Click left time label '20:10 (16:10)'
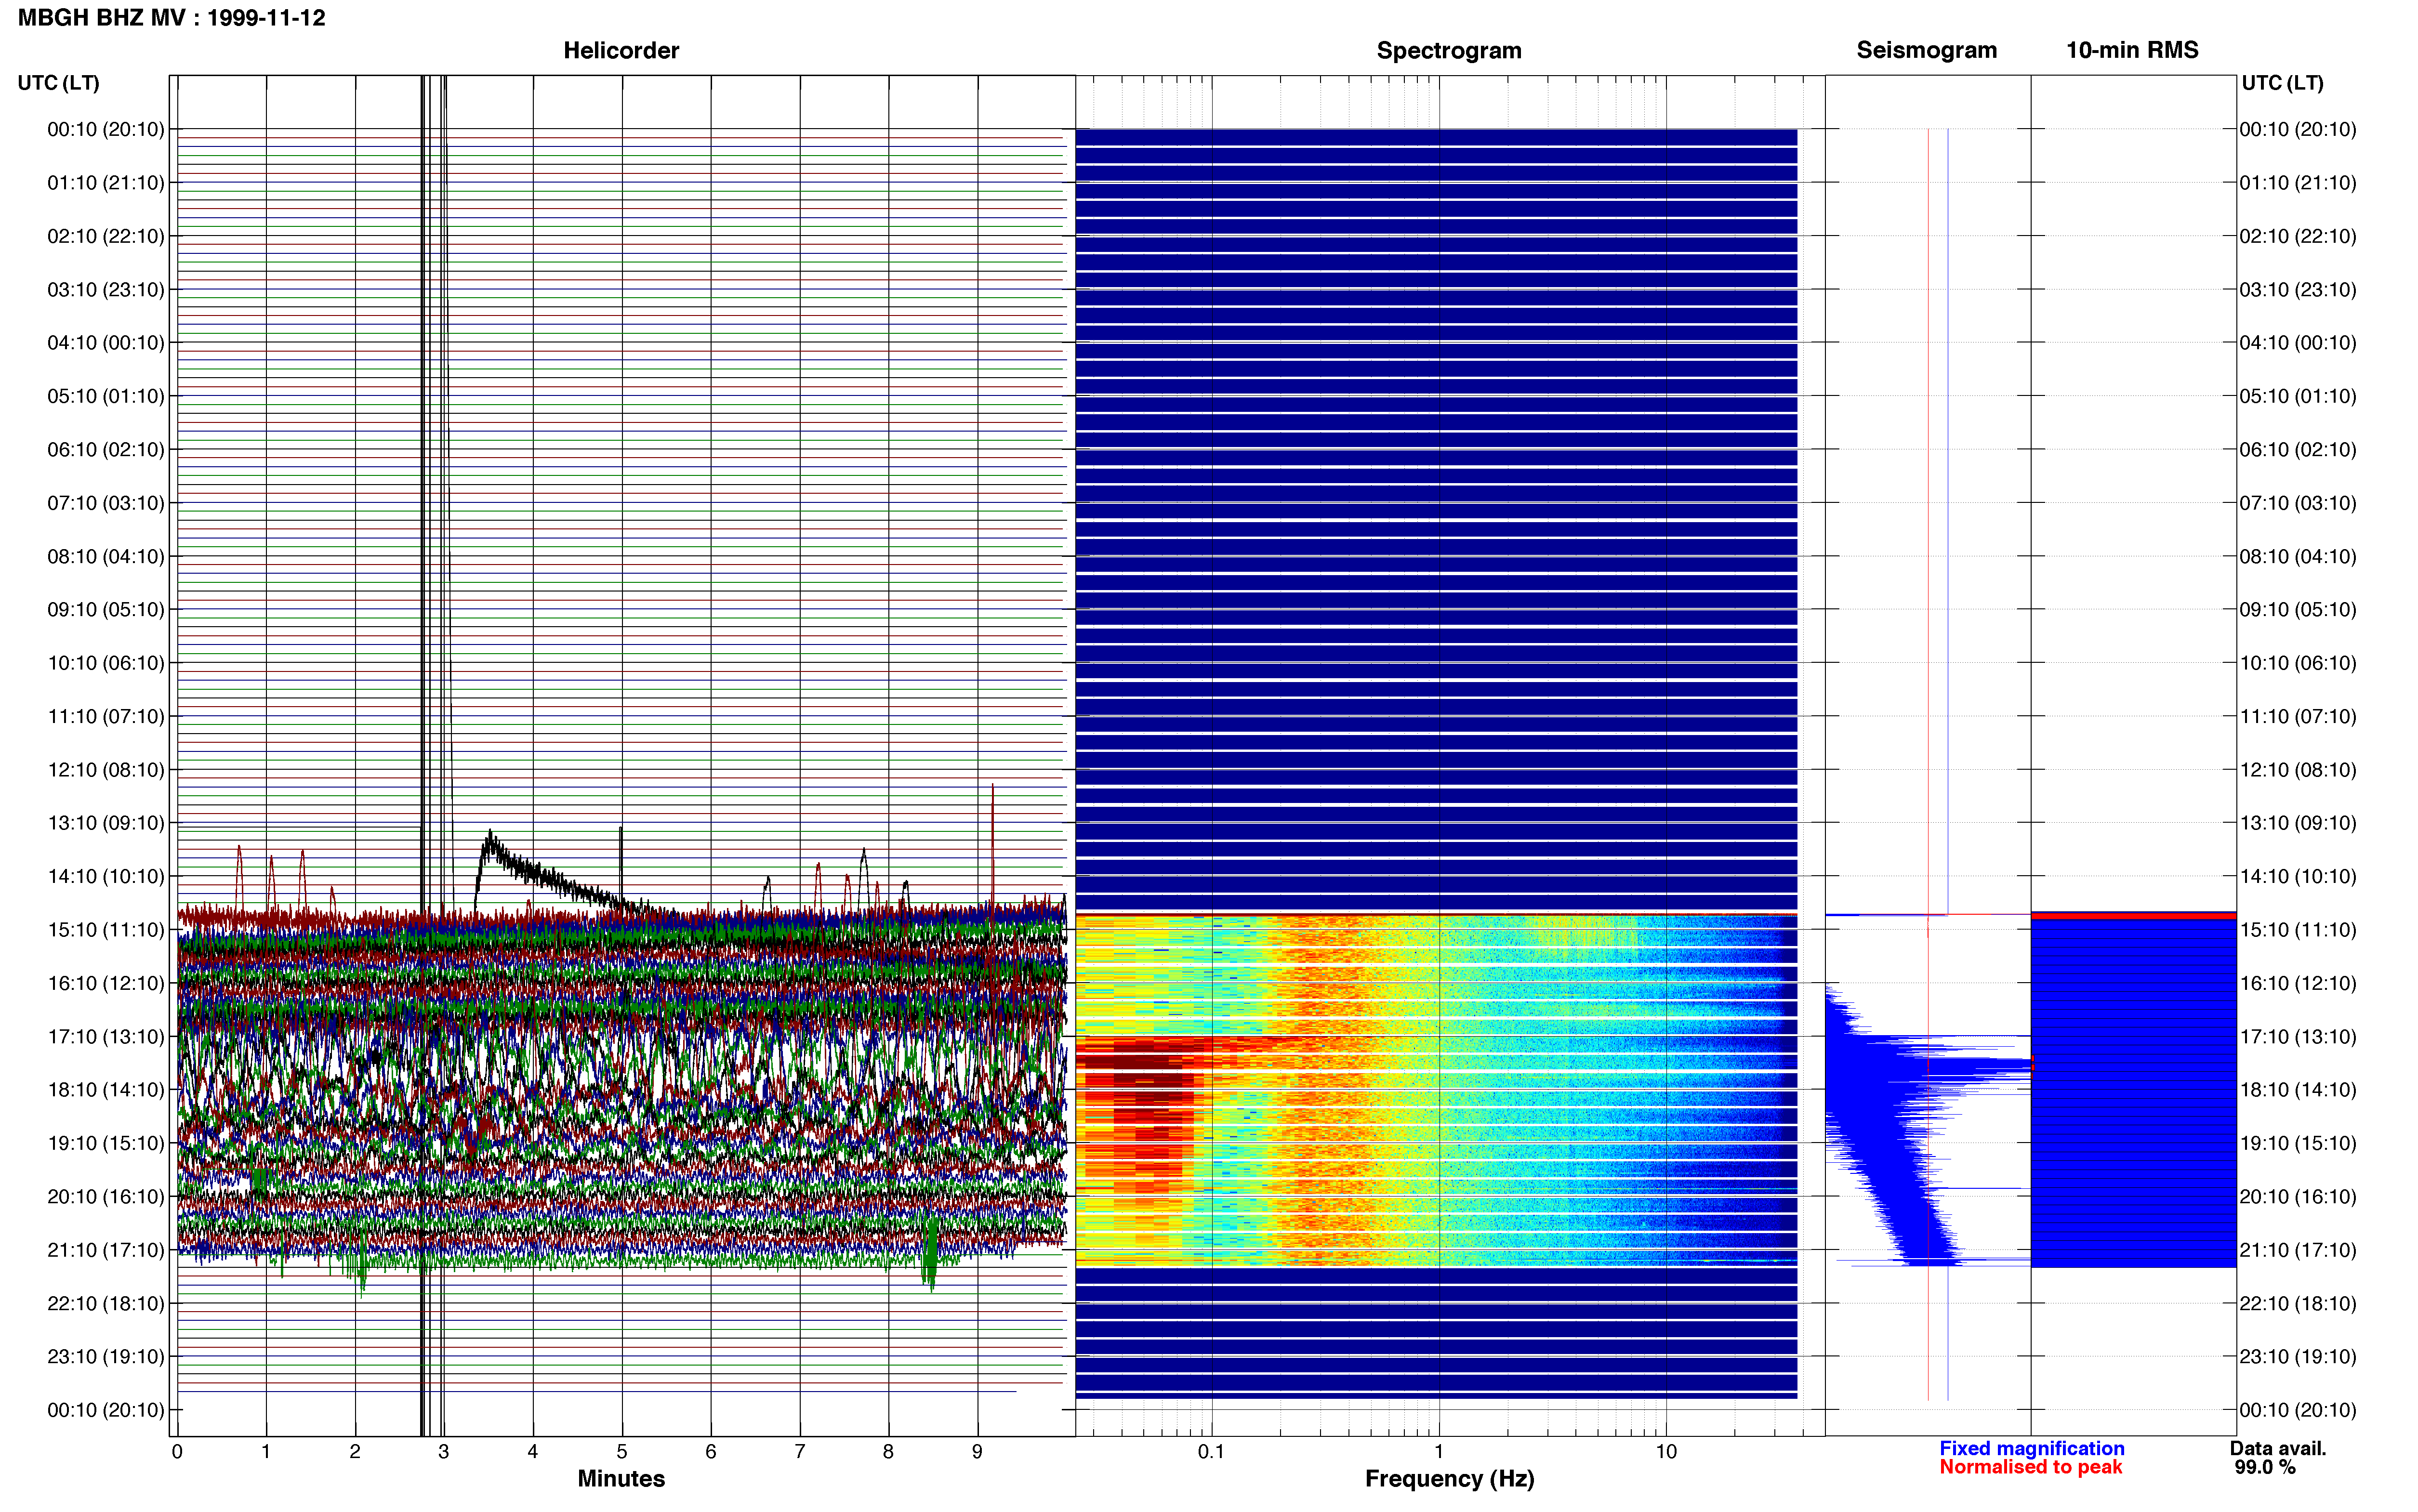Screen dimensions: 2418x1512 pos(106,1197)
